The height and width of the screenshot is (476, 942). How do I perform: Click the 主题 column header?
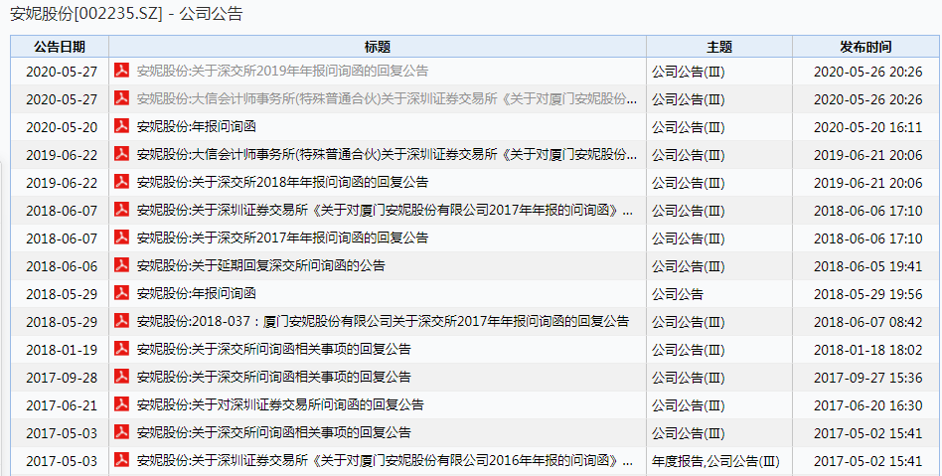(719, 47)
